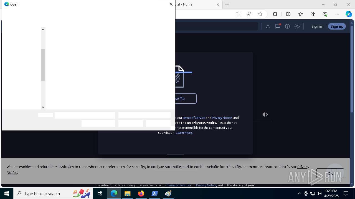Open the Windows Start menu
Screen dimensions: 355x199
(x=7, y=193)
